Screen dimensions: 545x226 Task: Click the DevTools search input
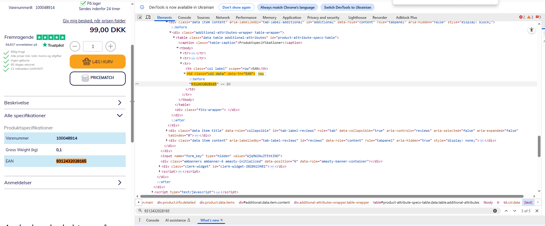(x=317, y=211)
